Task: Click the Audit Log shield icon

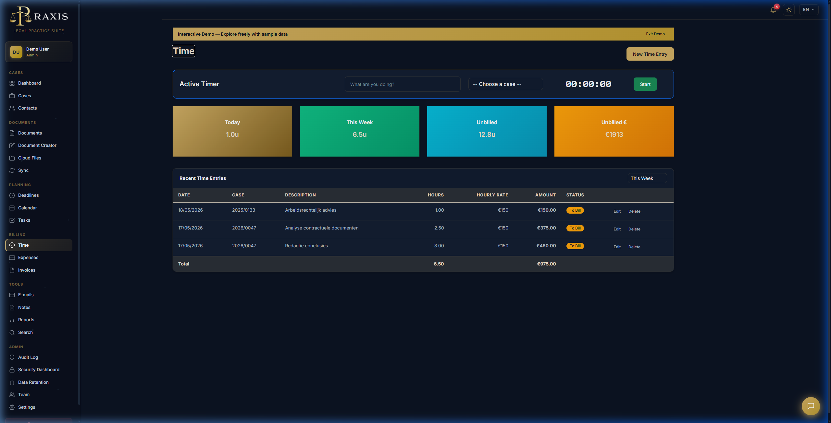Action: pos(12,357)
